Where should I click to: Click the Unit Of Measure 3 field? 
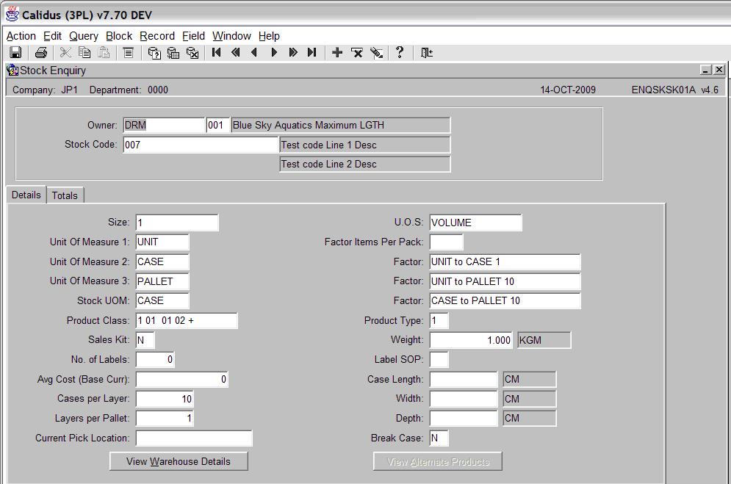[162, 281]
